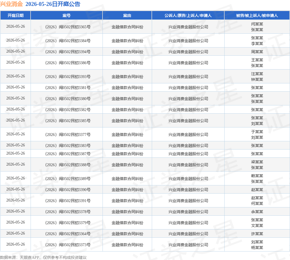This screenshot has height=260, width=290.
Task: Click plaintiff 兴业消费金融股份公司 in the 3364 row
Action: click(x=188, y=234)
